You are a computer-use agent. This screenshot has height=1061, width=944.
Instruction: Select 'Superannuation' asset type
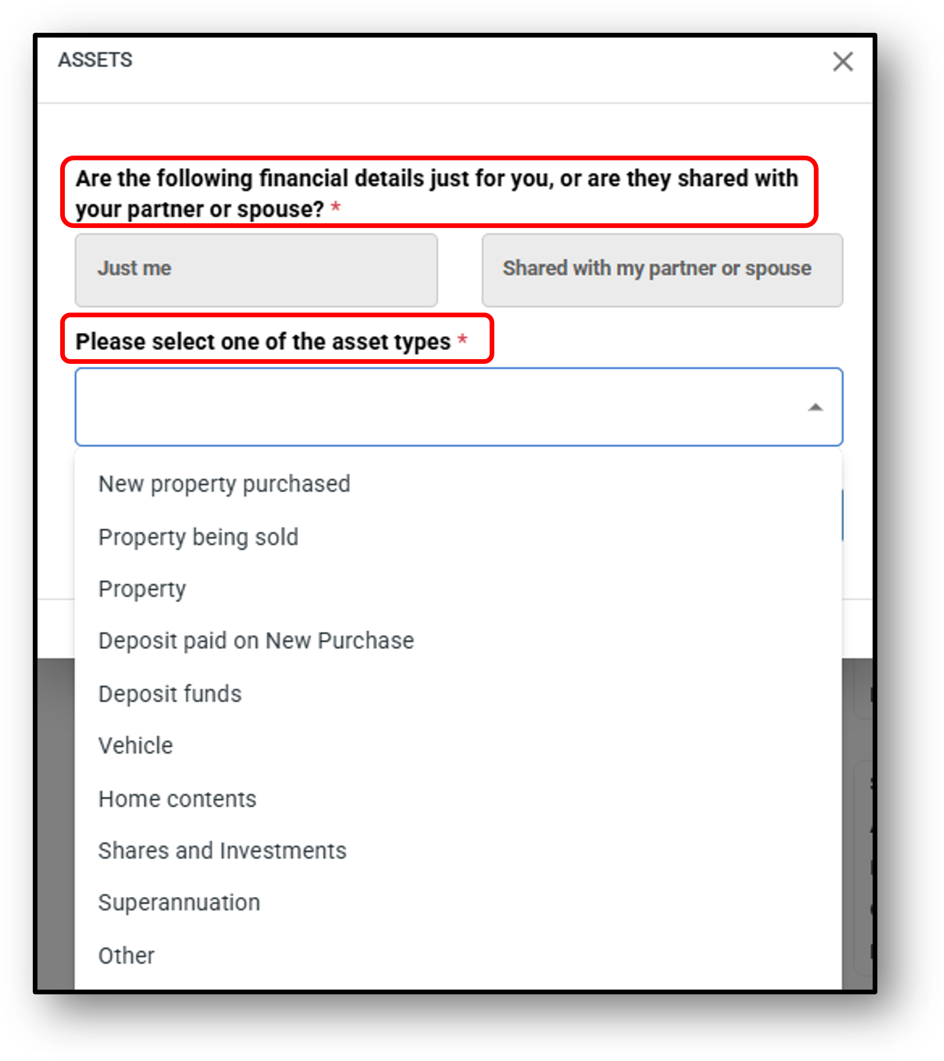pos(179,902)
